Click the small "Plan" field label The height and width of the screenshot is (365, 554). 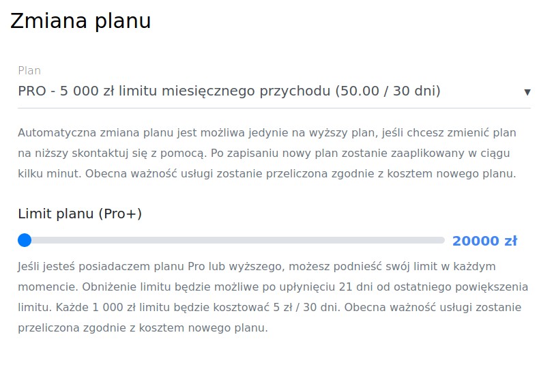point(29,70)
